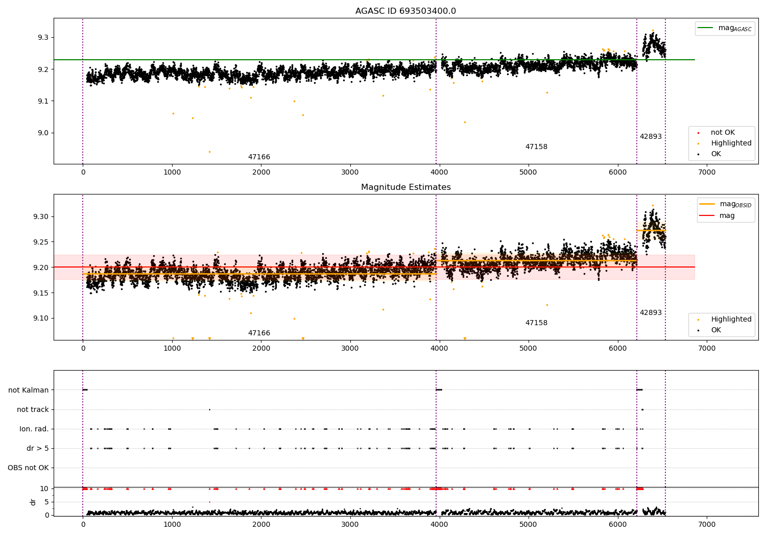Click the dr axis tick labeled 10
Image resolution: width=766 pixels, height=536 pixels.
click(x=44, y=489)
